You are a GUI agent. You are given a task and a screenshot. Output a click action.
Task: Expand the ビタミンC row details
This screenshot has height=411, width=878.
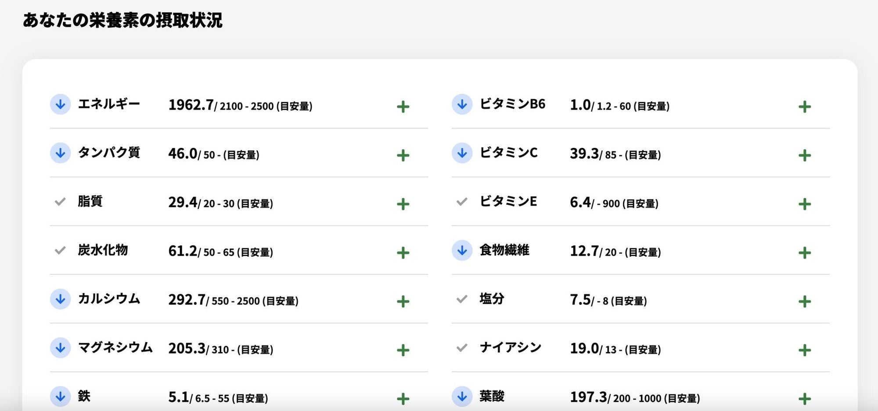[804, 155]
